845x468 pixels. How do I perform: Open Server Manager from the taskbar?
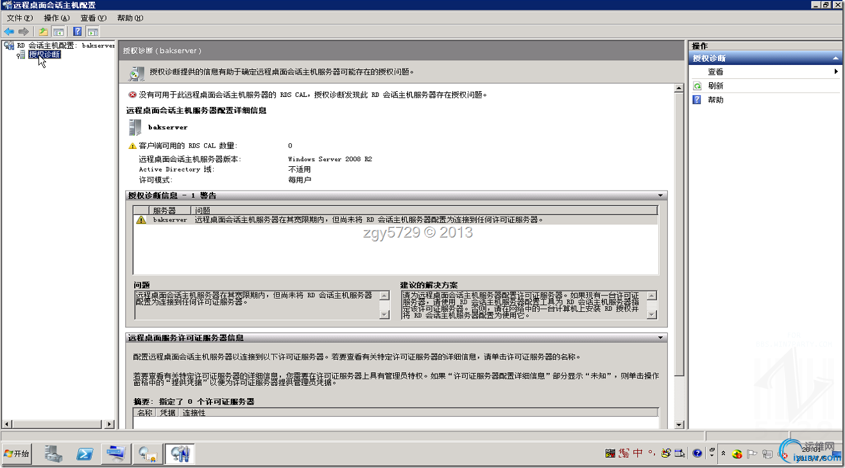tap(54, 454)
